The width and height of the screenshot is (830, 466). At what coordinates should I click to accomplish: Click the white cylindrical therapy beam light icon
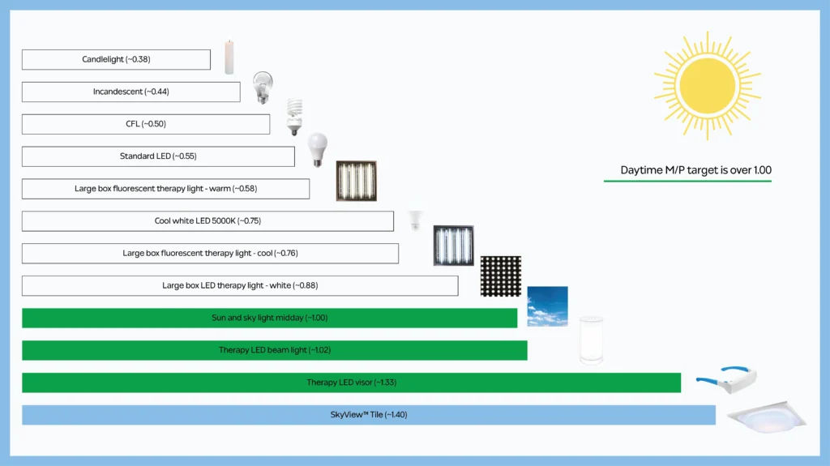coord(591,340)
